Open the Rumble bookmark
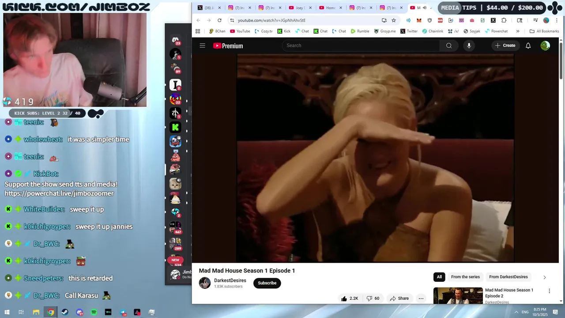Viewport: 565px width, 318px height. 360,31
